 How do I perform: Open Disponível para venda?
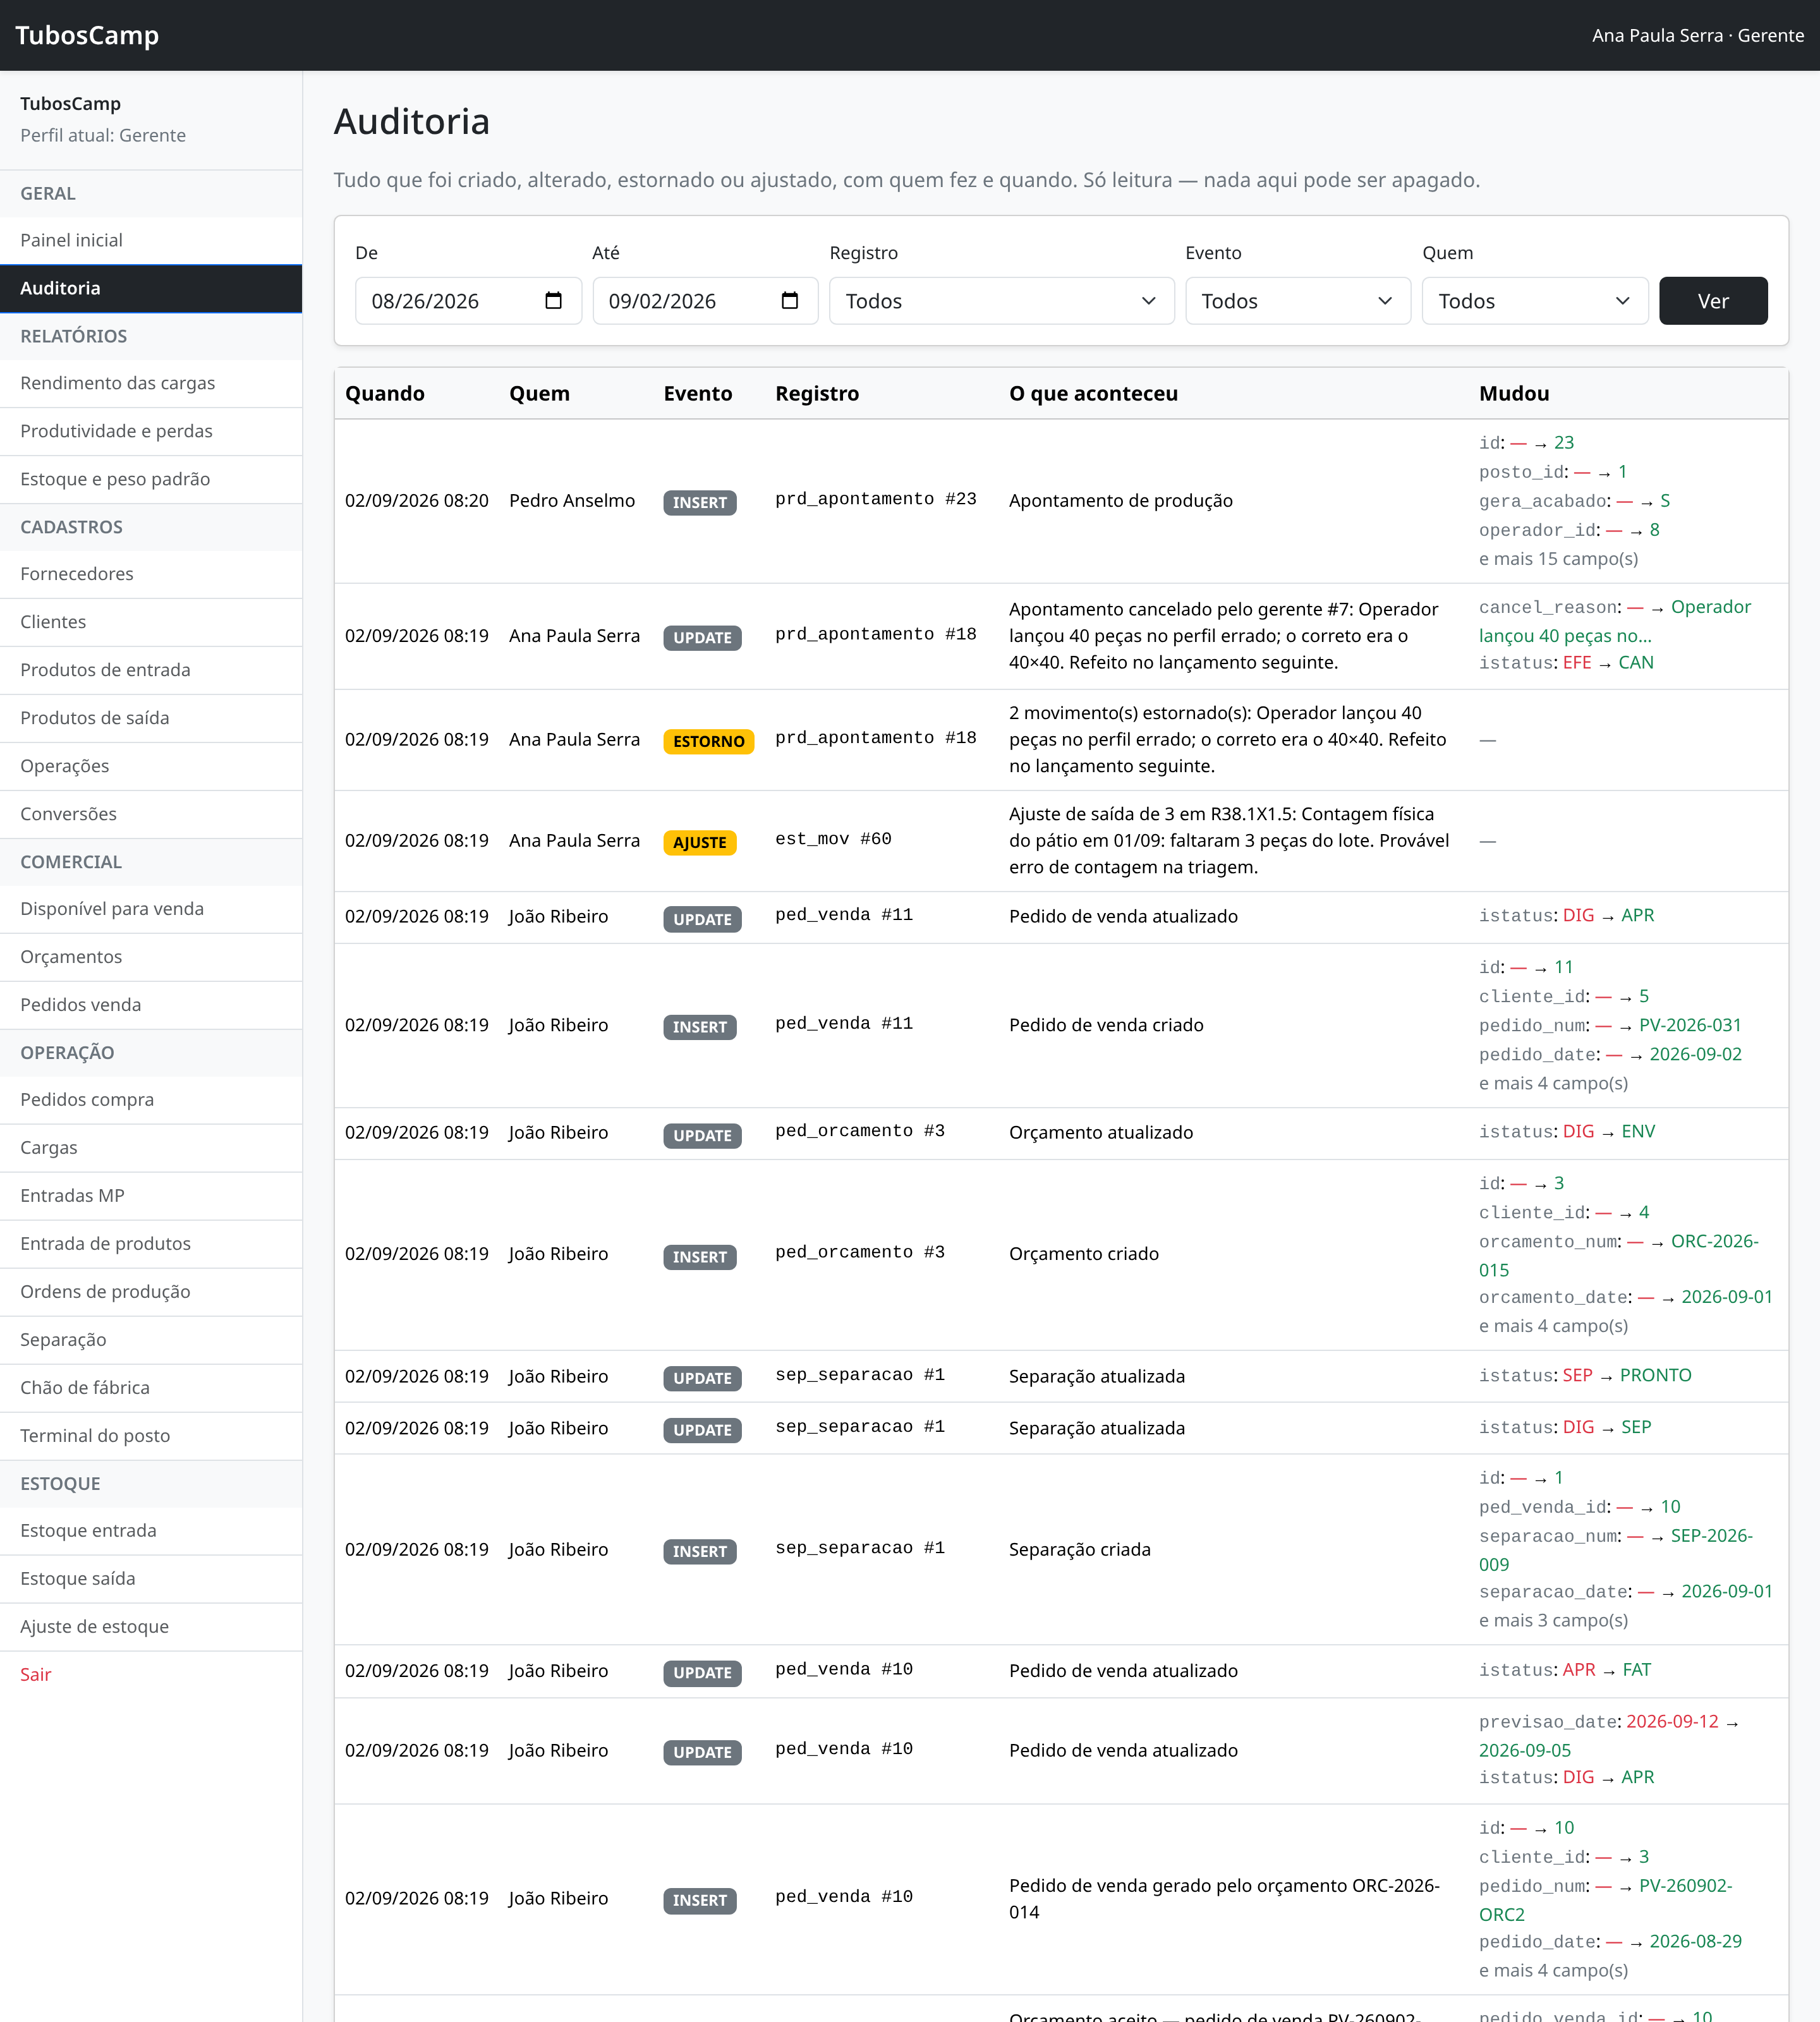click(x=151, y=909)
